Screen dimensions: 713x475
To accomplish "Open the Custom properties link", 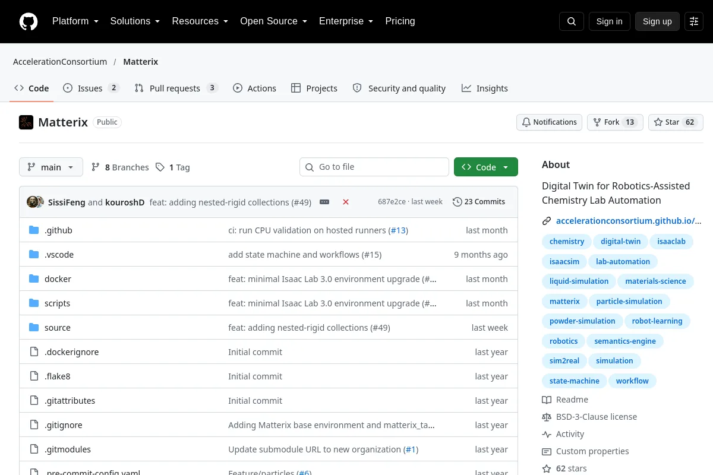I will click(x=585, y=451).
